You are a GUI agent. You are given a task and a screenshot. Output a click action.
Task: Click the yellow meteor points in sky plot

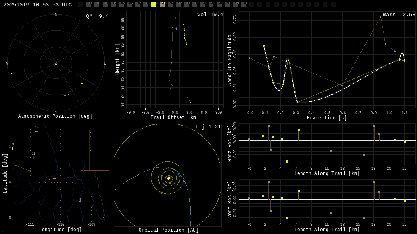click(x=83, y=83)
